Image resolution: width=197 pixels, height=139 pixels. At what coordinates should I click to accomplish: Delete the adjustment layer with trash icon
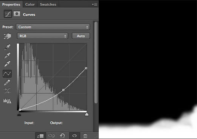tap(85, 136)
